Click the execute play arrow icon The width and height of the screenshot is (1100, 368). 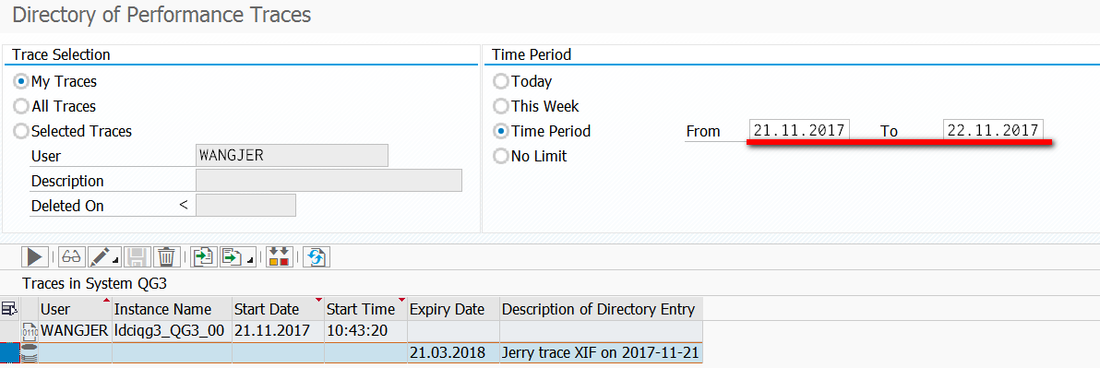(34, 257)
